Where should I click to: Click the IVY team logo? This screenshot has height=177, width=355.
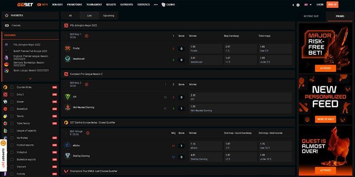pyautogui.click(x=68, y=97)
